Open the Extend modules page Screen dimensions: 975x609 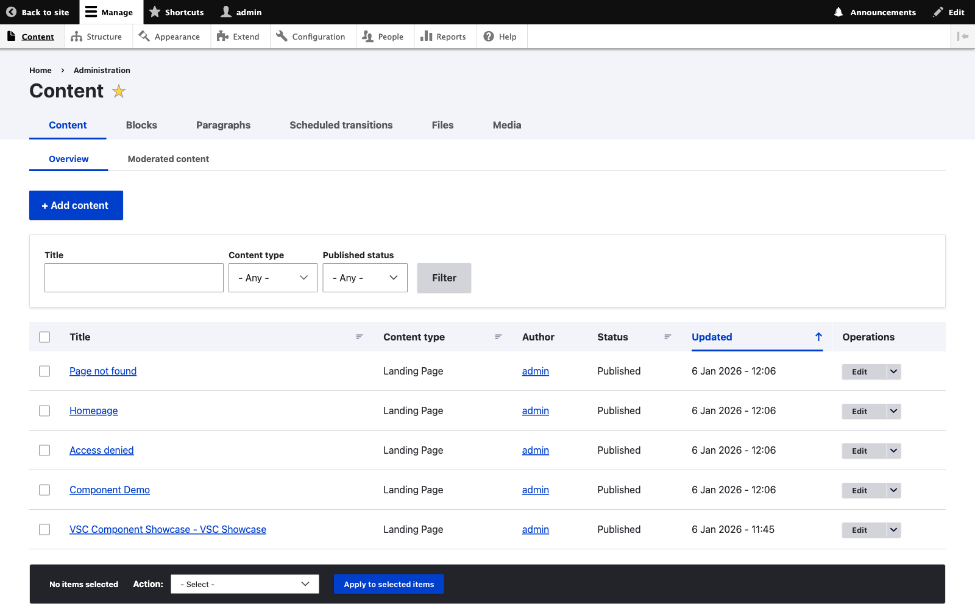239,36
